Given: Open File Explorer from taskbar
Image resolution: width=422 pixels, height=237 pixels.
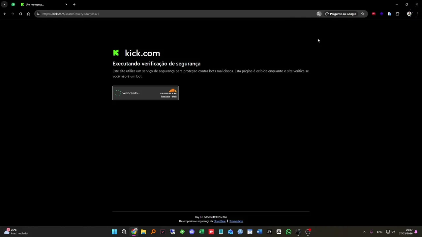Looking at the screenshot, I should 143,232.
